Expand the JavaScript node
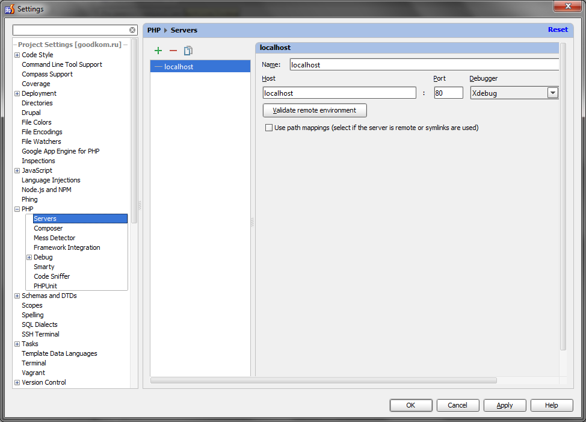Screen dimensions: 586x422 click(17, 170)
